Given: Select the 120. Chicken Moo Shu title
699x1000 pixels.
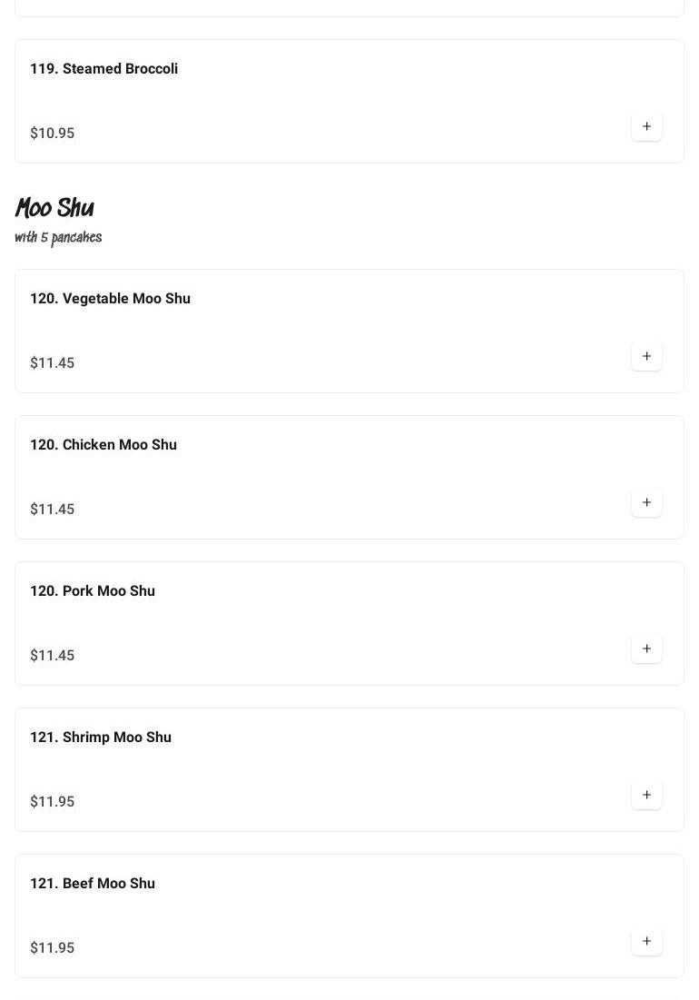Looking at the screenshot, I should tap(103, 445).
